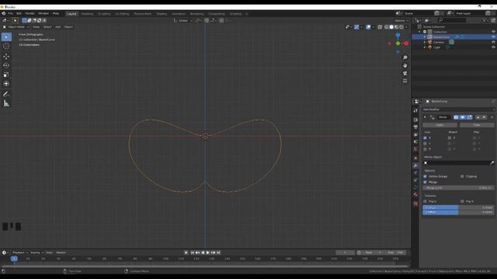Collapse the Collection tree item
Screen dimensions: 497x279
[419, 32]
